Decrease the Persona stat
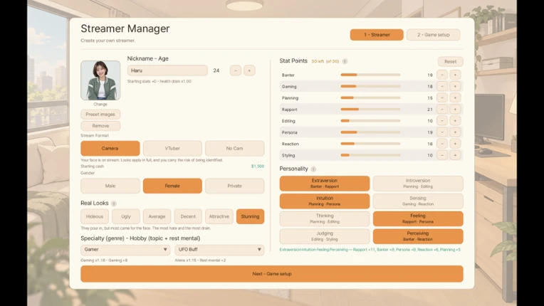The height and width of the screenshot is (306, 544). coord(442,132)
